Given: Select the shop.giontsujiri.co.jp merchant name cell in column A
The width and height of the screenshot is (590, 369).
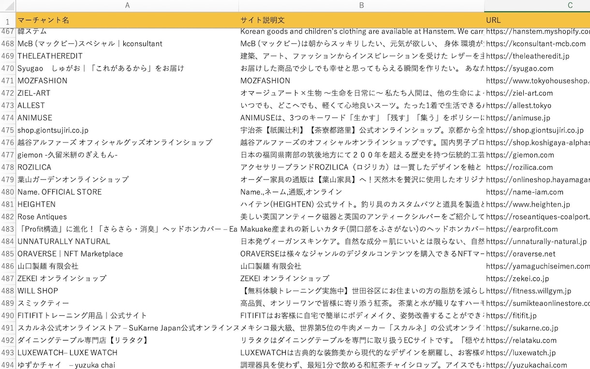Looking at the screenshot, I should coord(127,130).
